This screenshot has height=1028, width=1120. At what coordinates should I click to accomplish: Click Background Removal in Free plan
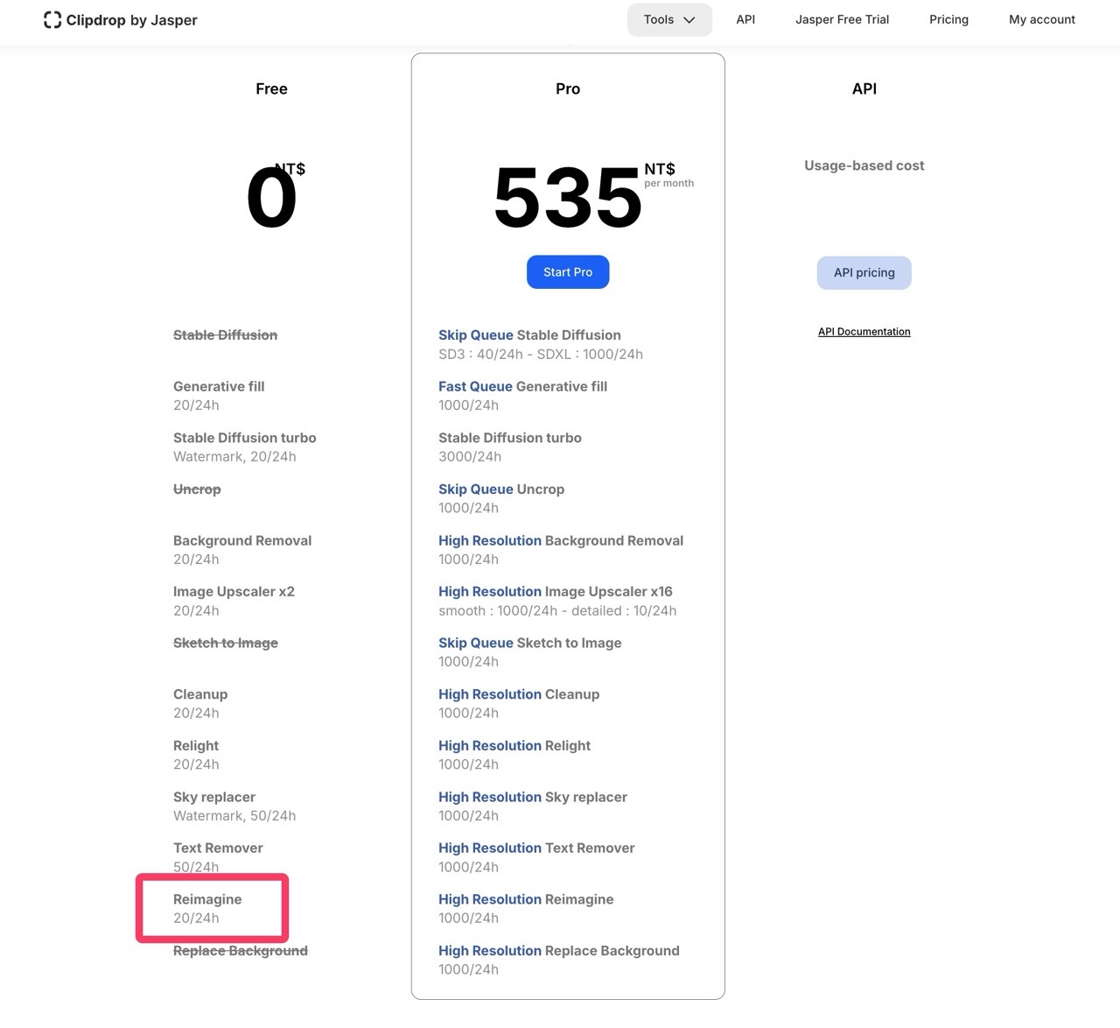(242, 541)
